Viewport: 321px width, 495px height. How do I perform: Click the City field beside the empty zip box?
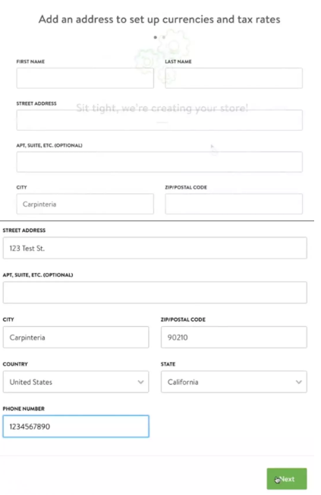85,204
